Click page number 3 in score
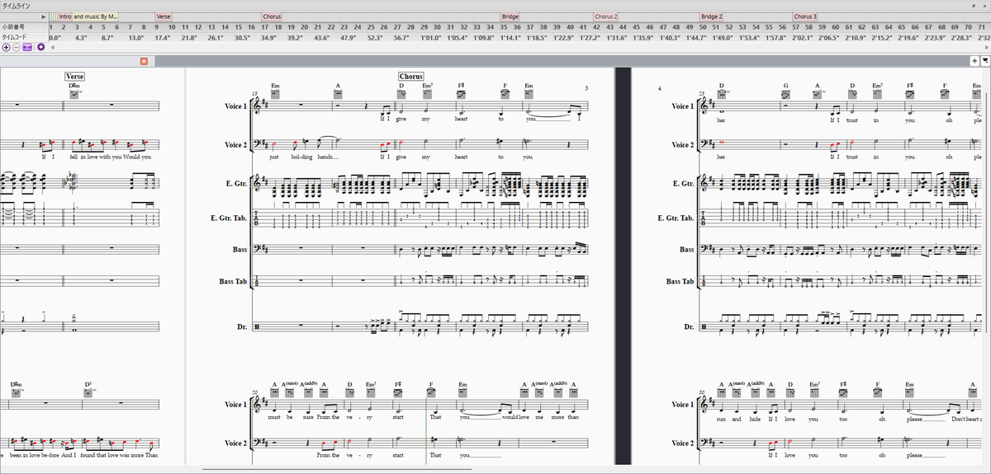This screenshot has height=474, width=991. pos(586,88)
